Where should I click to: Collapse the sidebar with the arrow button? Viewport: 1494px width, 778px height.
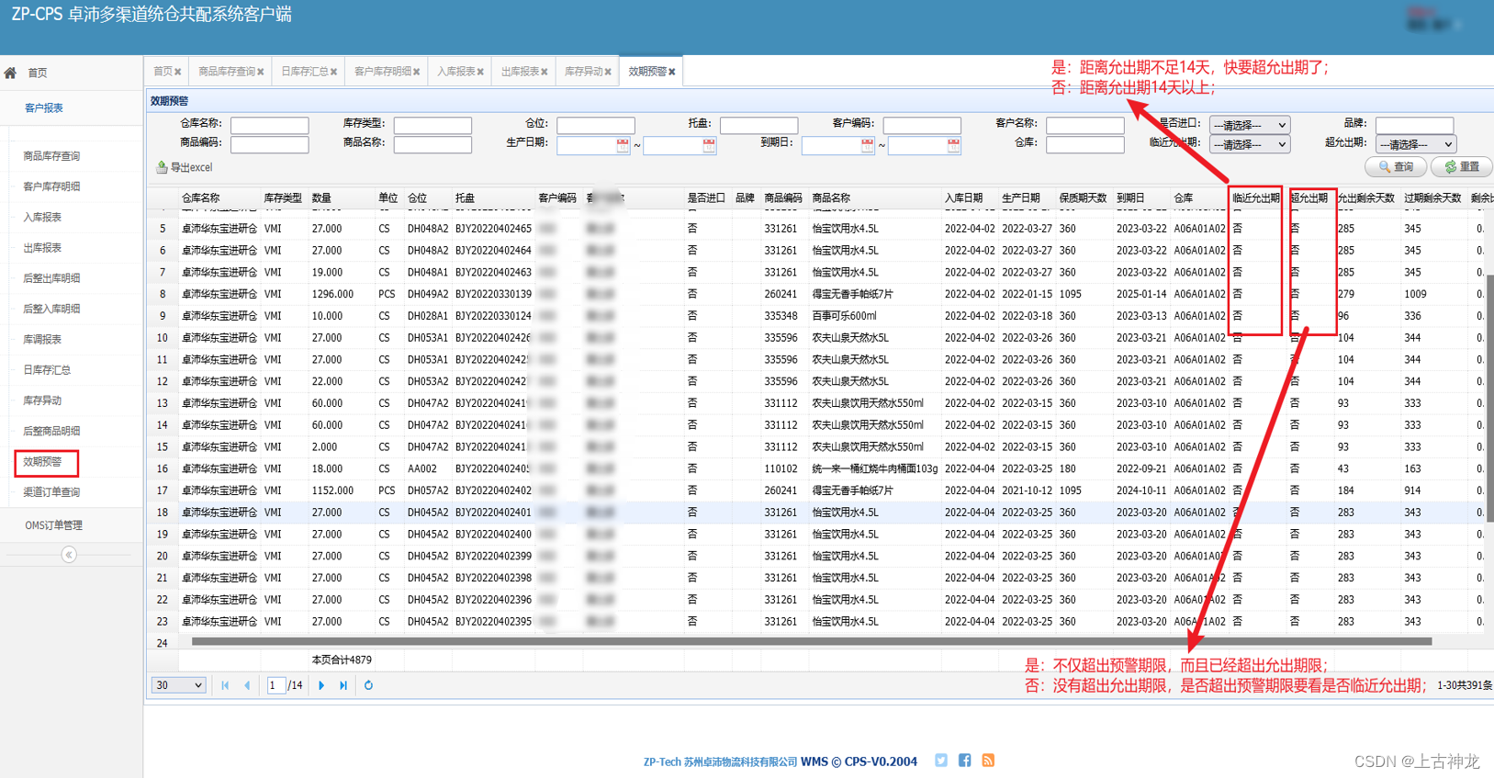69,555
